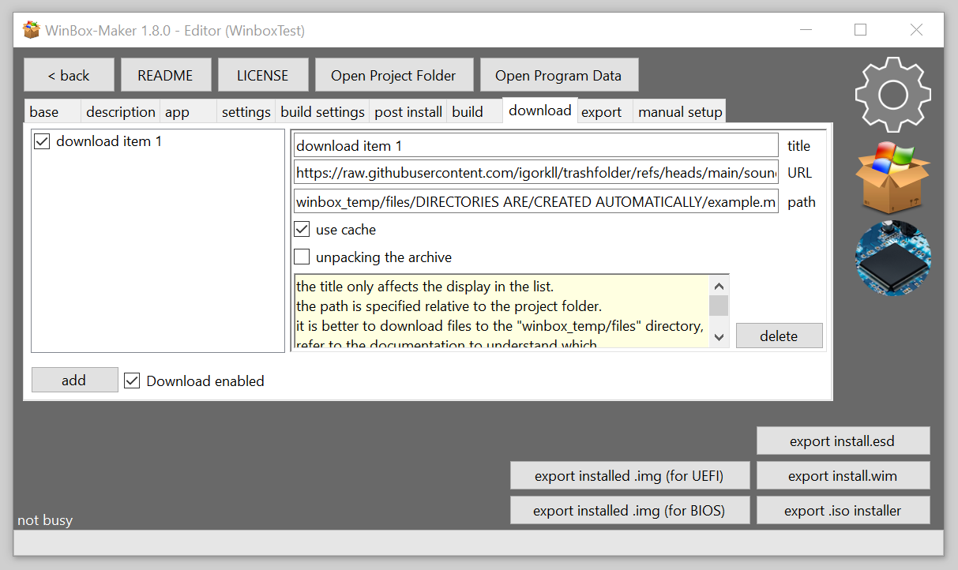The height and width of the screenshot is (570, 958).
Task: Disable the use cache checkbox
Action: tap(302, 229)
